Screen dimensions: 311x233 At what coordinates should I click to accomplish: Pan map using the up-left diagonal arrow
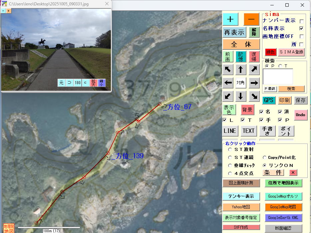point(228,69)
